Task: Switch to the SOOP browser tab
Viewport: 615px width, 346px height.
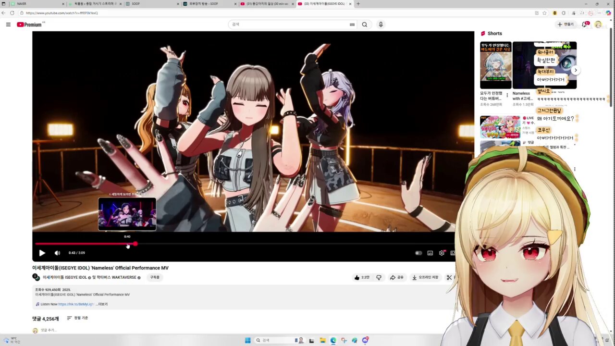Action: coord(151,4)
